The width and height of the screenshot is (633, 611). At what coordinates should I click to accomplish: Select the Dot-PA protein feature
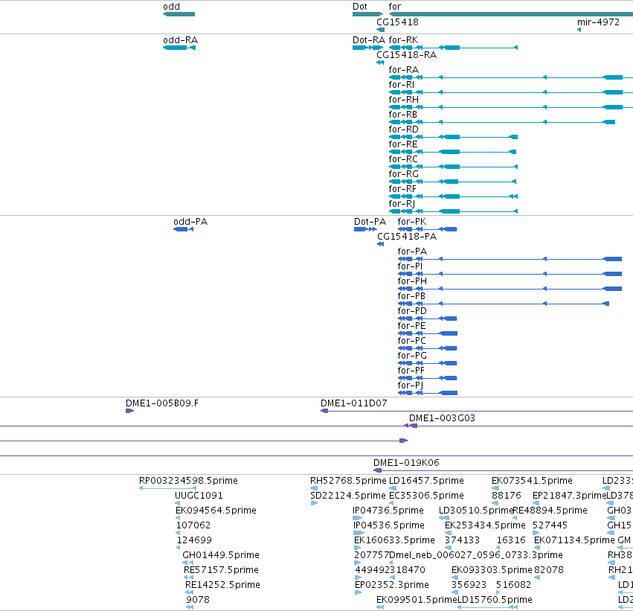tap(365, 229)
